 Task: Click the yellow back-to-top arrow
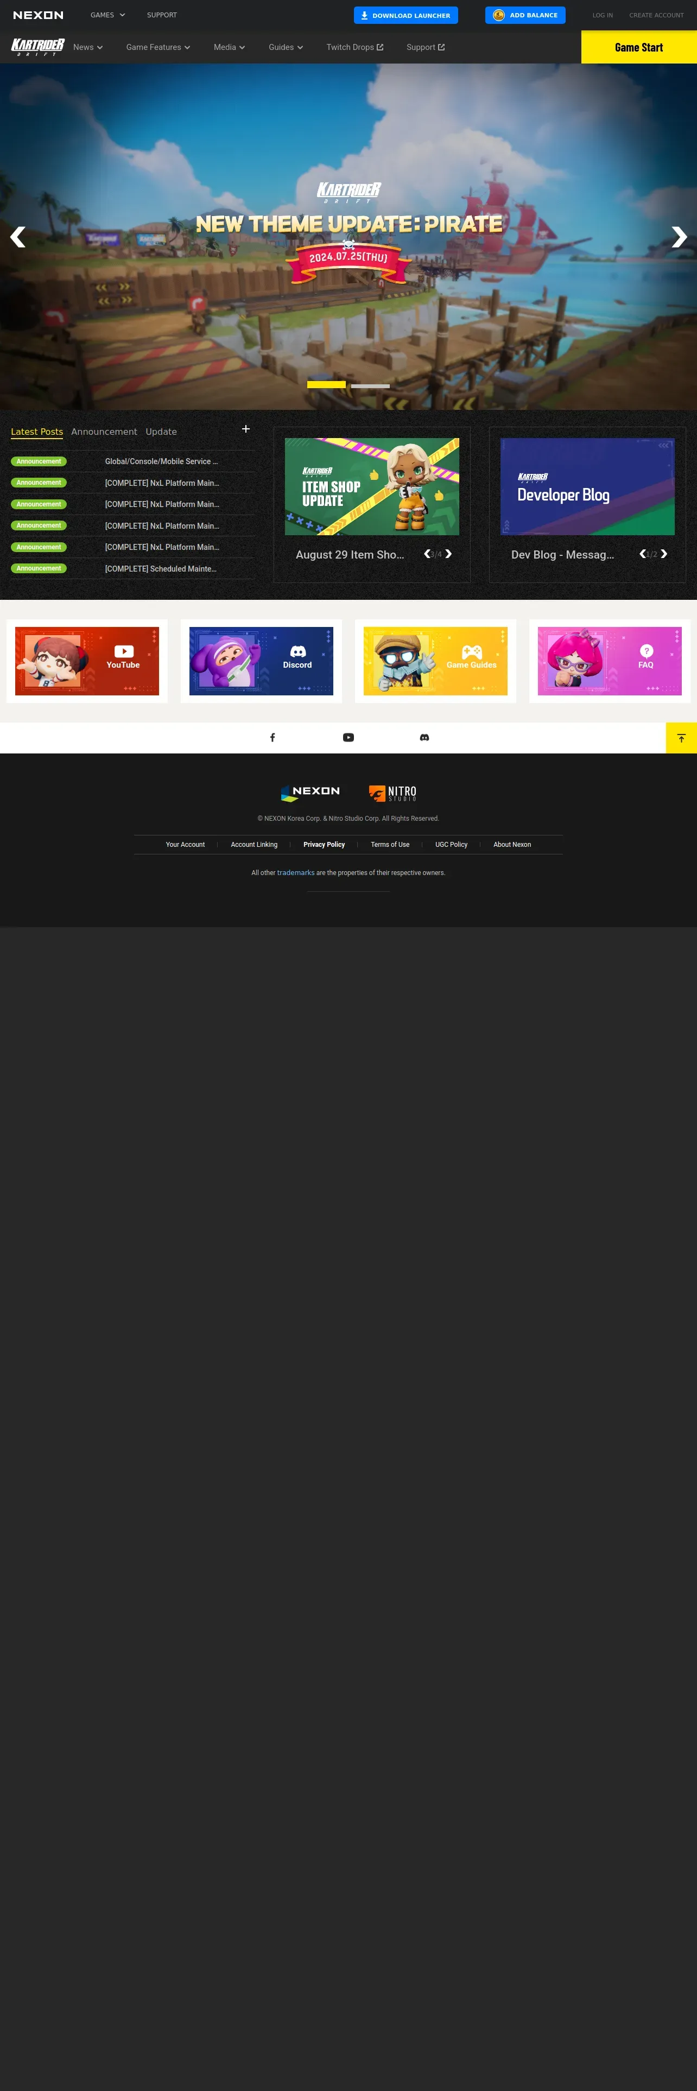tap(682, 738)
